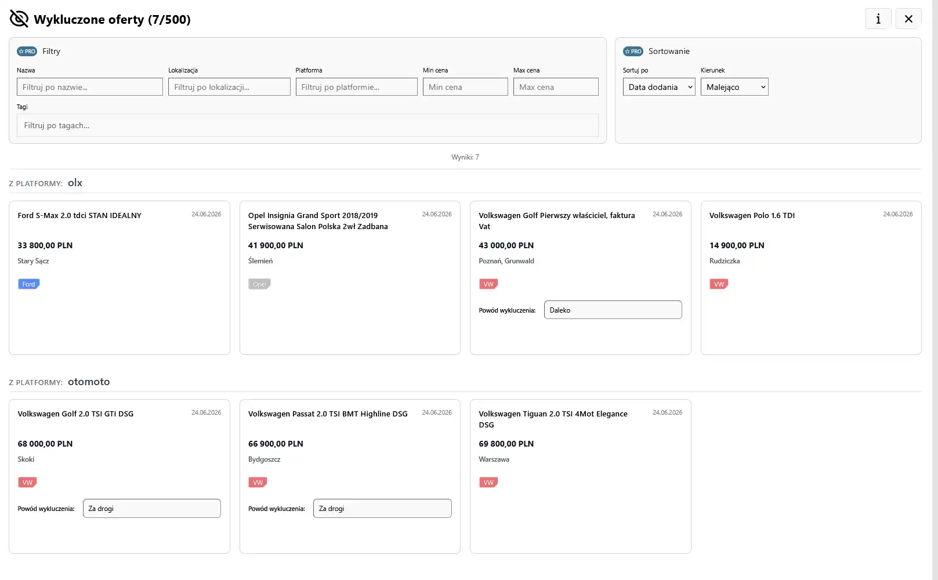Viewport: 938px width, 580px height.
Task: Click the Stary Sącz location text
Action: [x=33, y=261]
